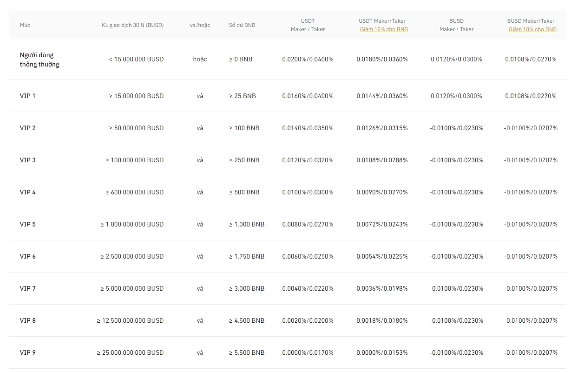
Task: Click the '≥ 1.000 BNB' balance cell
Action: tap(246, 224)
